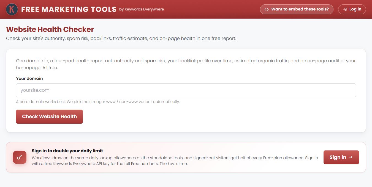Click the 'A bare domain works best' hint
This screenshot has width=372, height=187.
98,102
